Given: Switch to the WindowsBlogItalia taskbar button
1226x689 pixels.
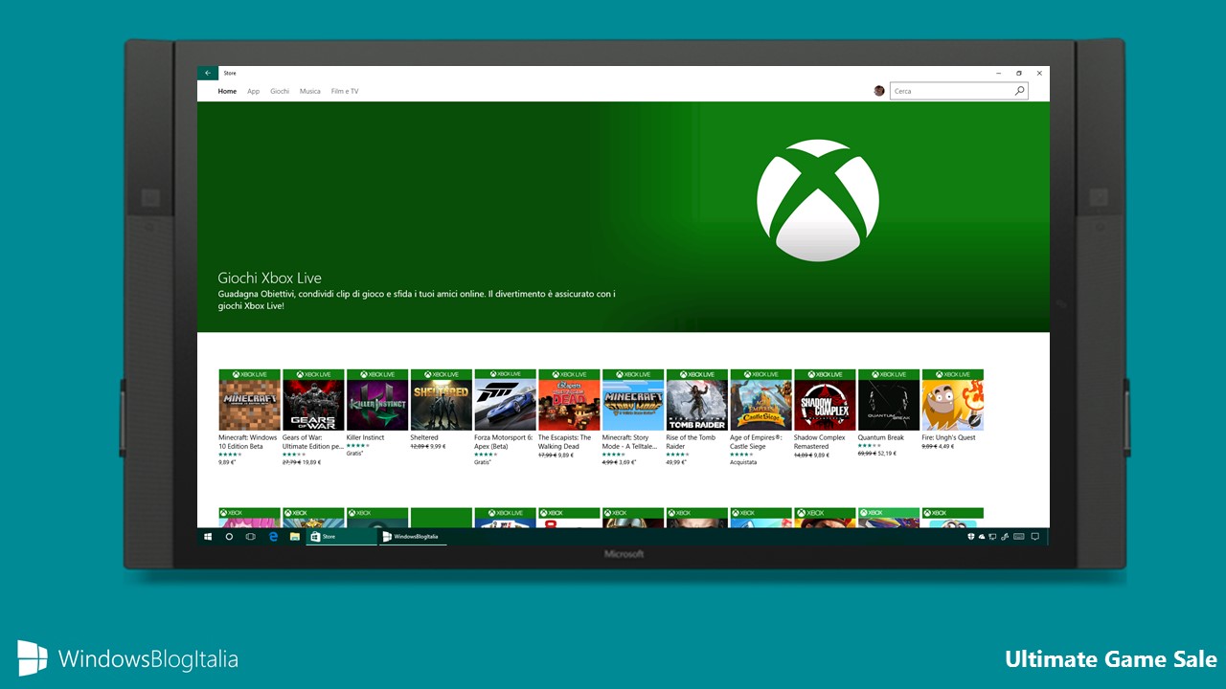Looking at the screenshot, I should [414, 537].
